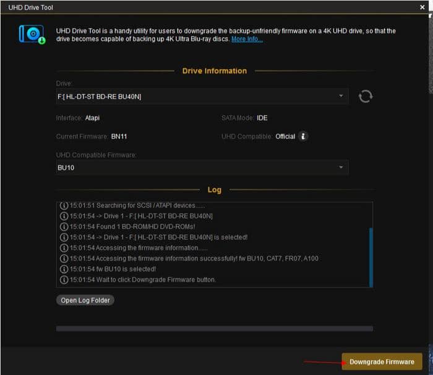
Task: Select log line 'Wait to click Downgrade Firmware button'
Action: click(142, 280)
